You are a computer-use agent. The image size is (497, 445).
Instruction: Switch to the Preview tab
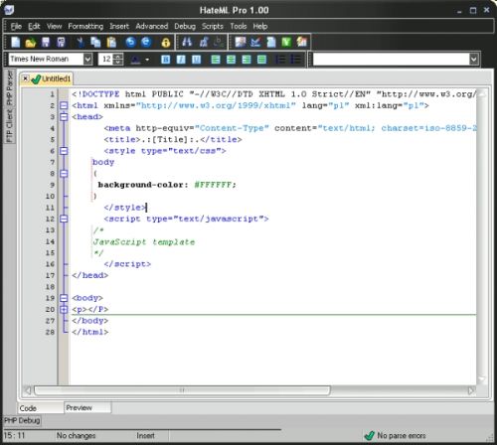tap(87, 408)
